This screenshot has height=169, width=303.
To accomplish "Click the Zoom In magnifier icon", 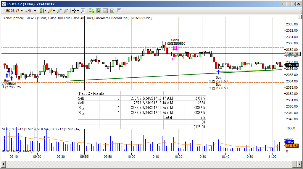I will coord(59,11).
